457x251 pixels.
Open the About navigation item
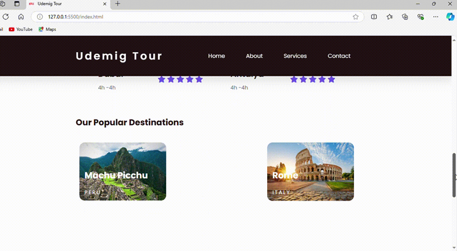tap(254, 56)
